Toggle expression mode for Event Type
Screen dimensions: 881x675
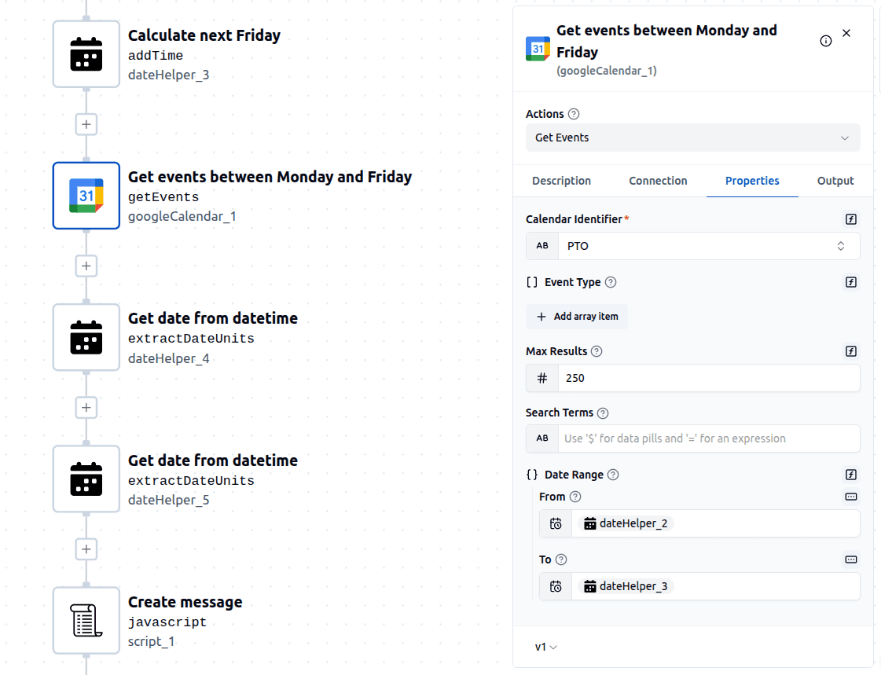pyautogui.click(x=850, y=282)
